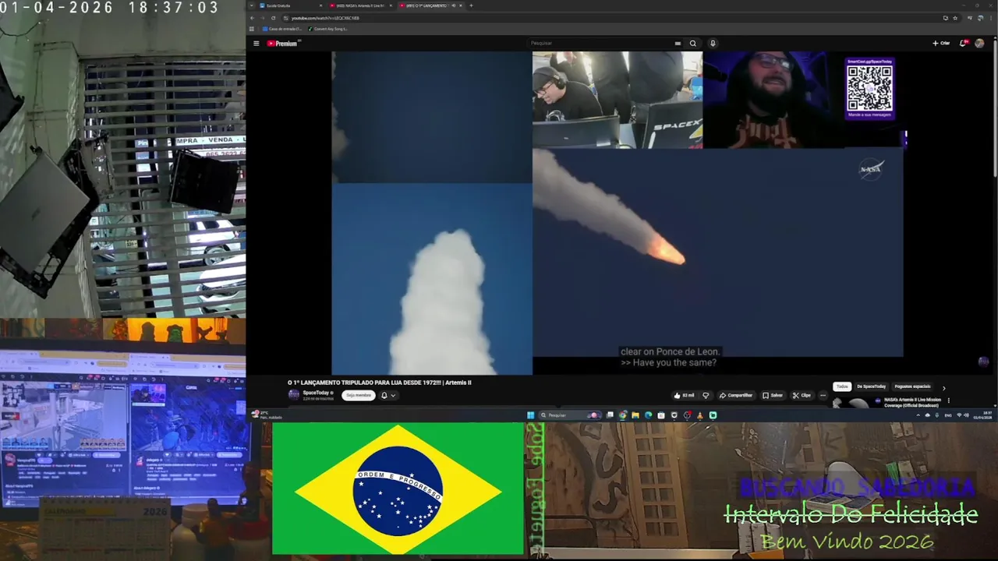Open NASA's Artemis II Live Mission suggested video

click(912, 402)
